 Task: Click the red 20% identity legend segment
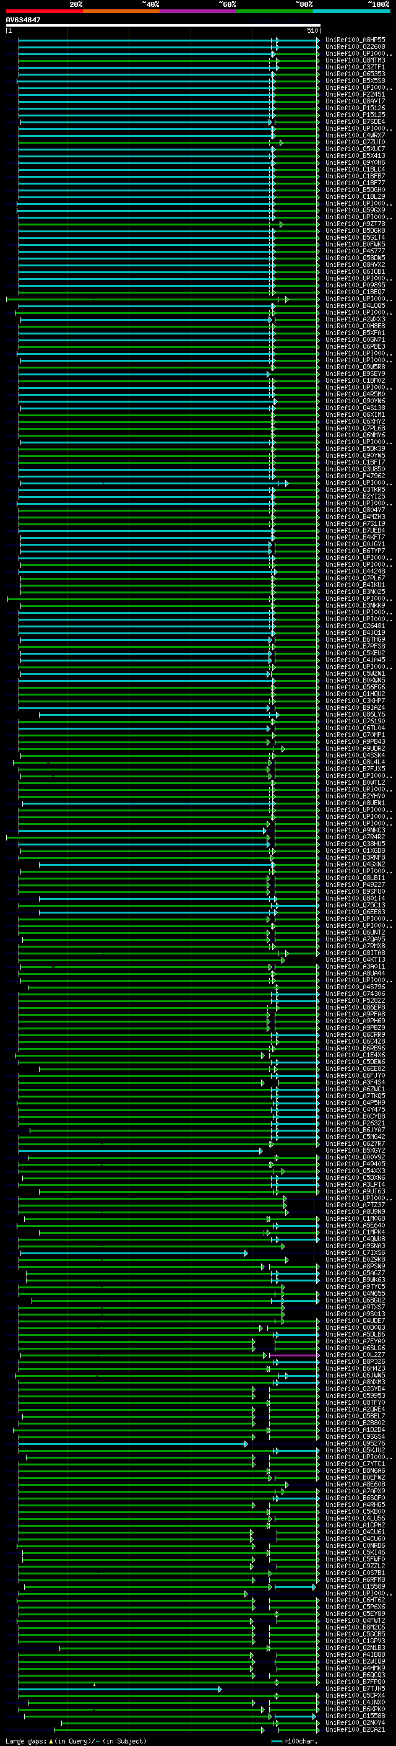(x=44, y=11)
